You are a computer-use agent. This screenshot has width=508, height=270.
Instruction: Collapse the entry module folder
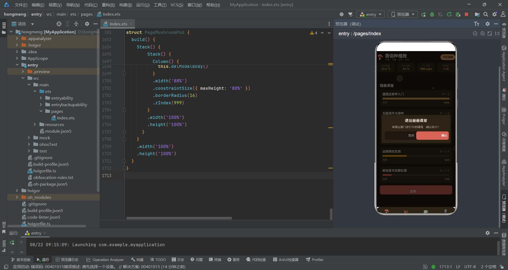click(x=17, y=65)
